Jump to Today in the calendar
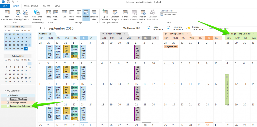The width and height of the screenshot is (257, 127). (48, 15)
